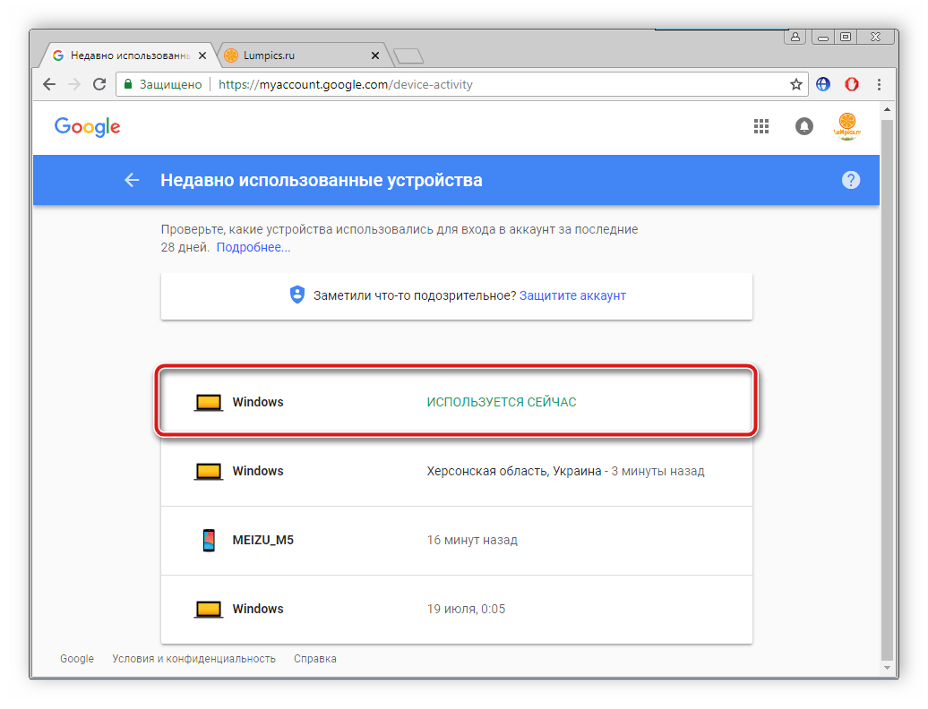Open the account profile avatar

point(846,126)
